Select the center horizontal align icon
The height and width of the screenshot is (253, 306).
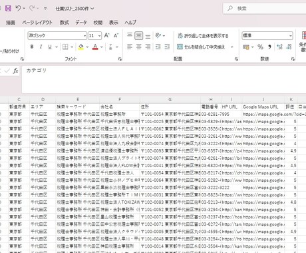tap(139, 47)
